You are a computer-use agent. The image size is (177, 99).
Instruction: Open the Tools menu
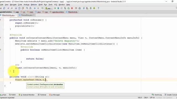50,5
